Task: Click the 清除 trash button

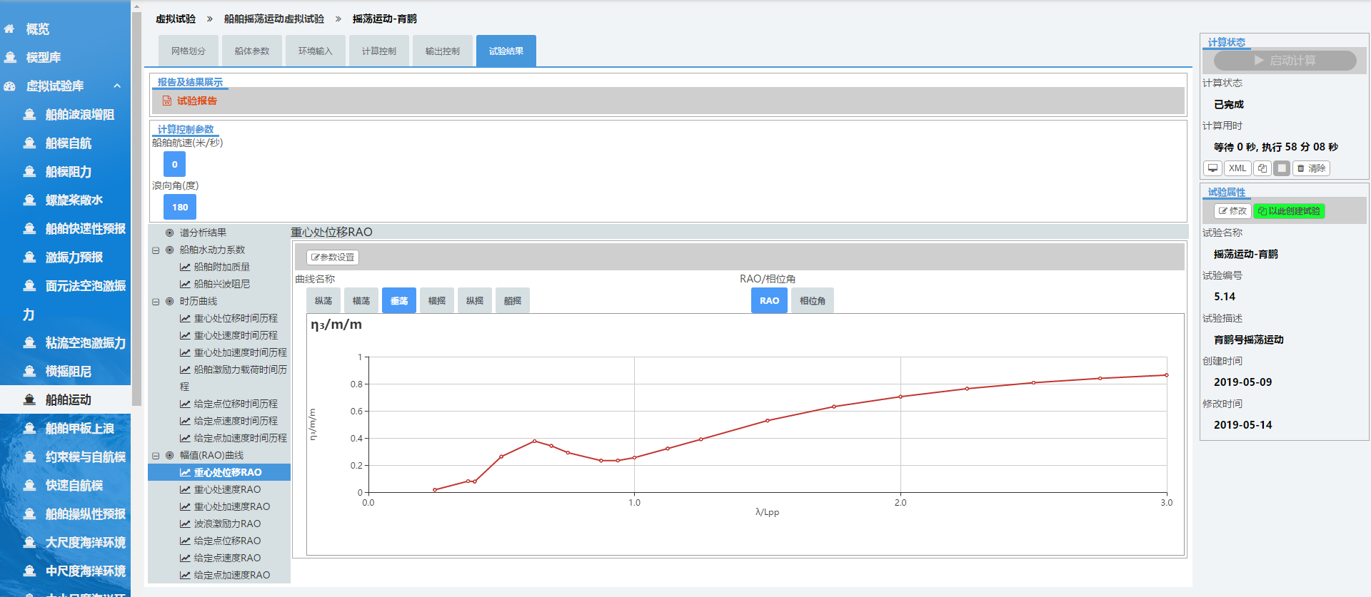Action: coord(1311,168)
